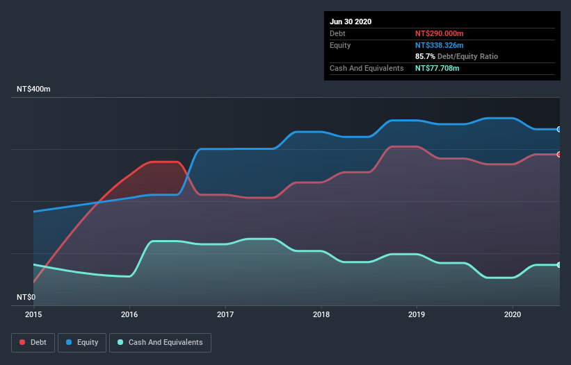Image resolution: width=571 pixels, height=365 pixels.
Task: Click the NT$0 y-axis label
Action: coord(26,297)
